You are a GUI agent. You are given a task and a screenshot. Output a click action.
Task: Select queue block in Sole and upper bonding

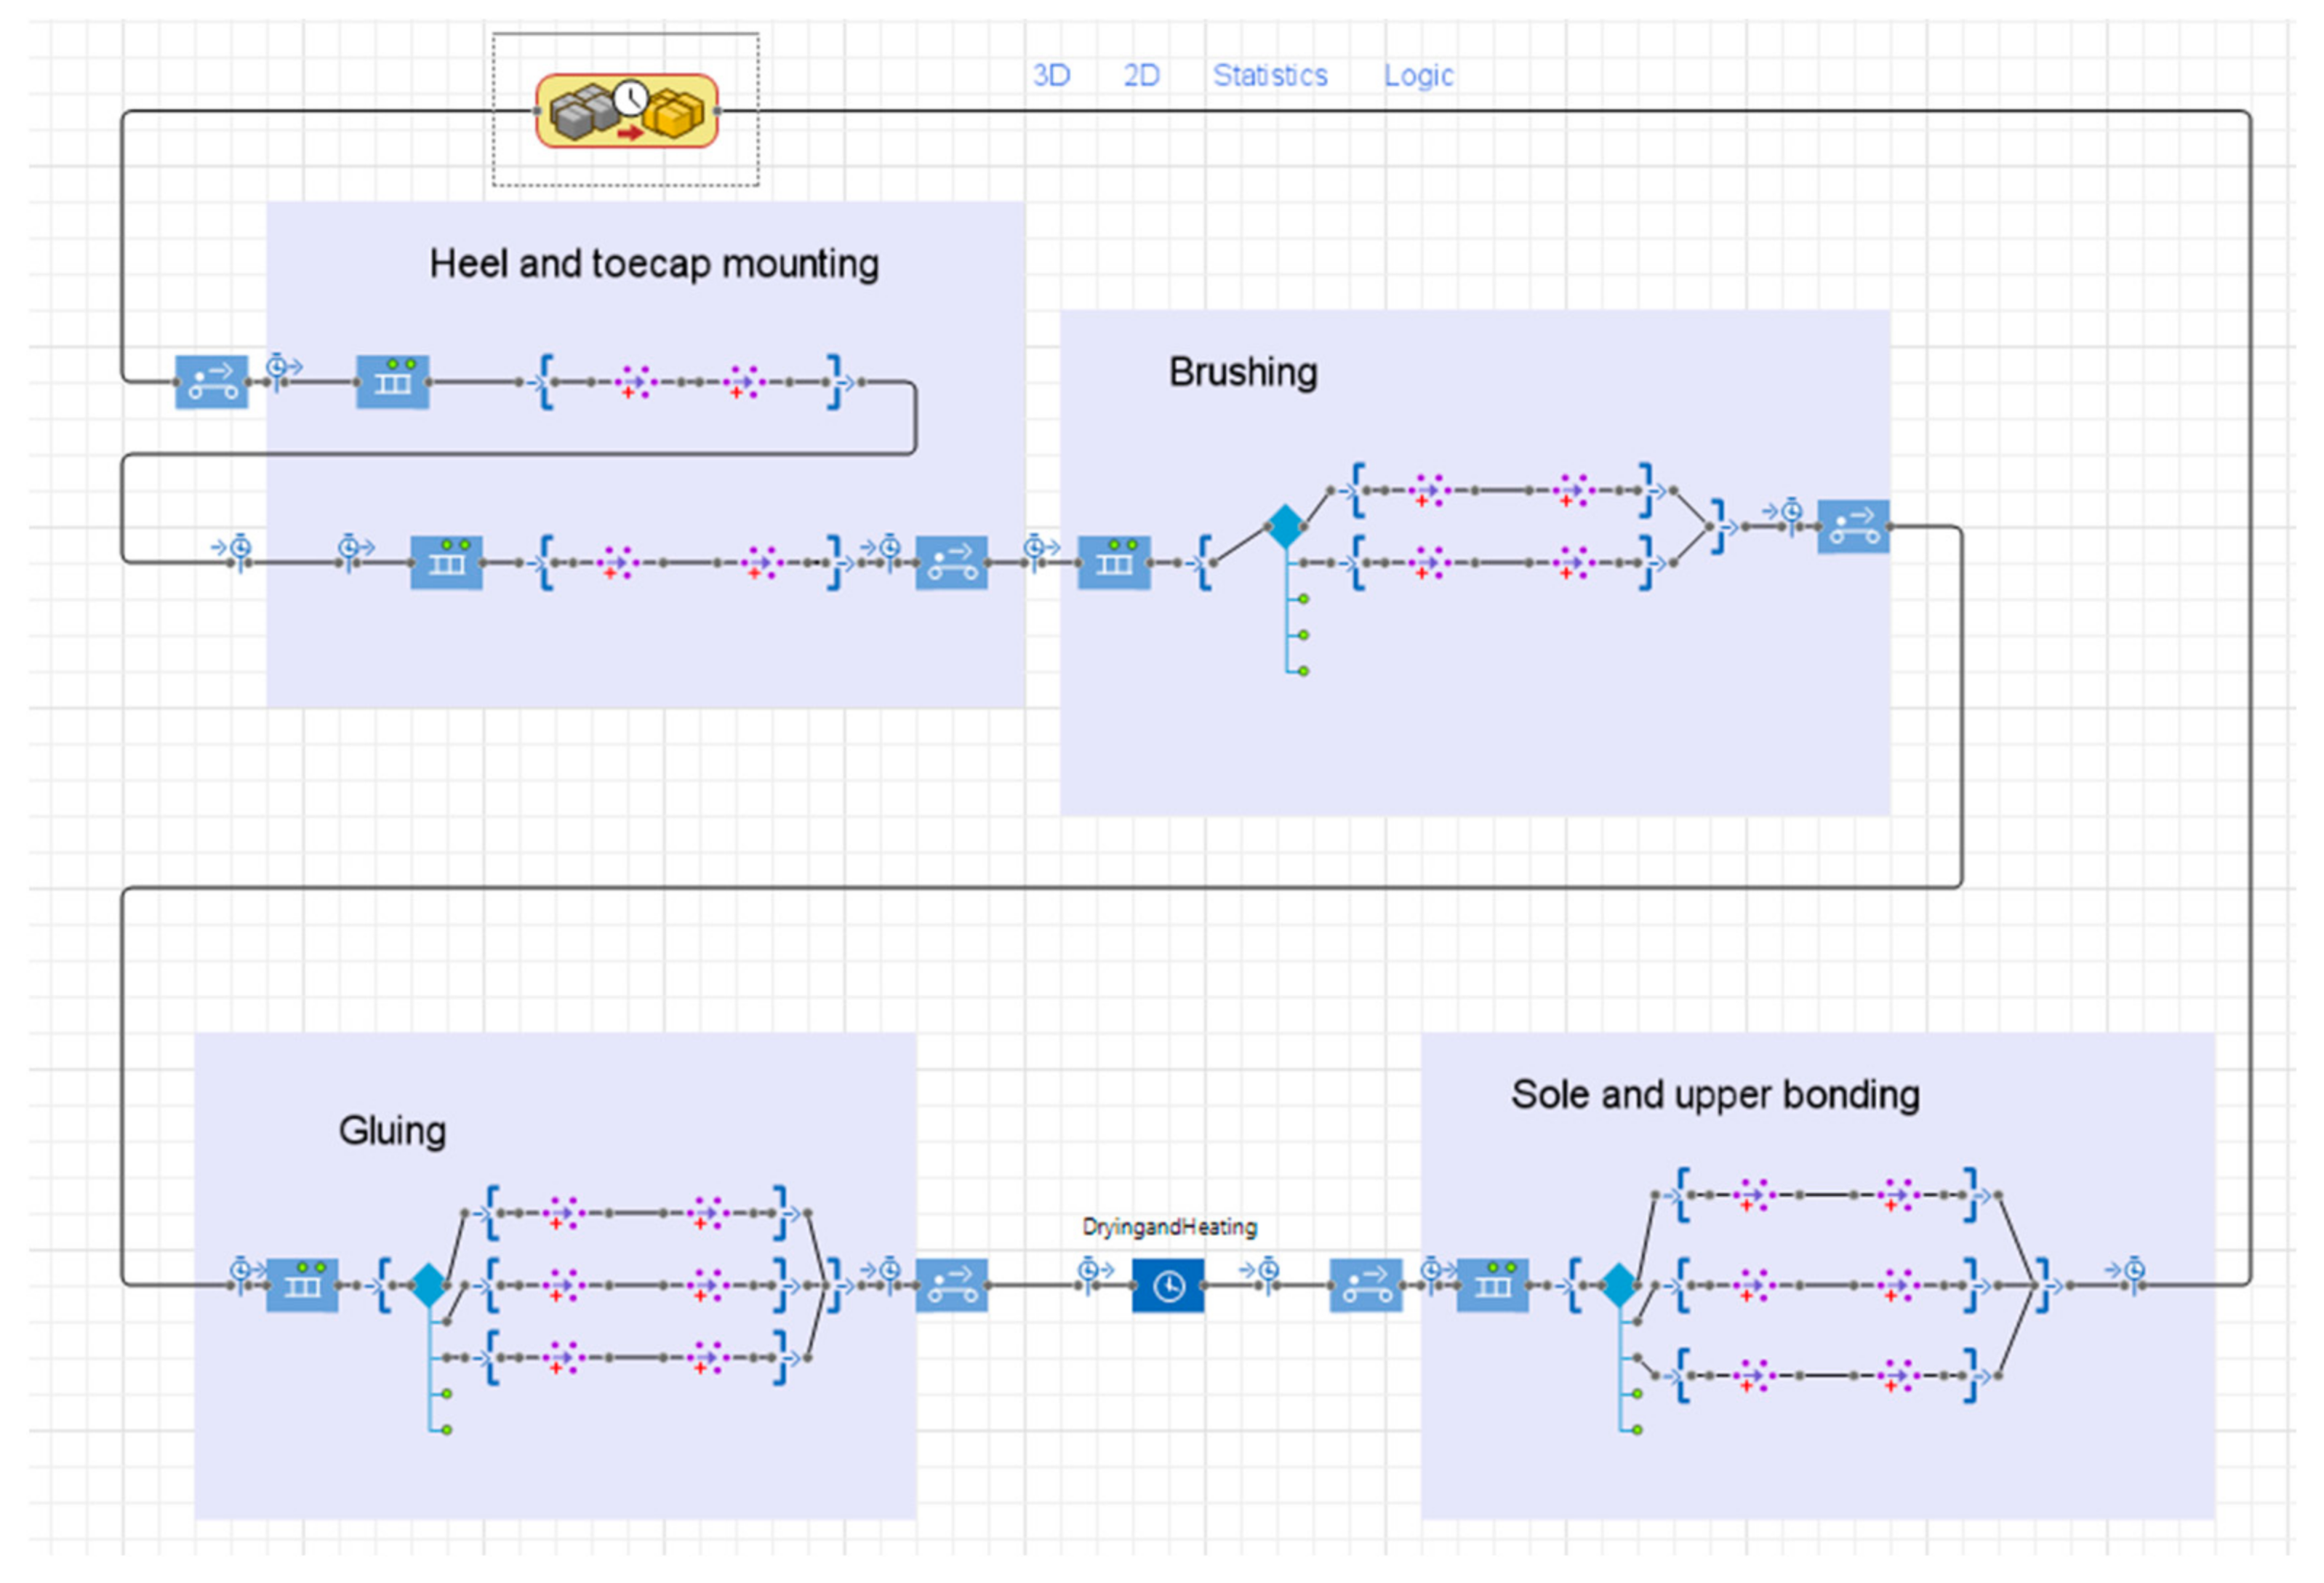(1492, 1285)
